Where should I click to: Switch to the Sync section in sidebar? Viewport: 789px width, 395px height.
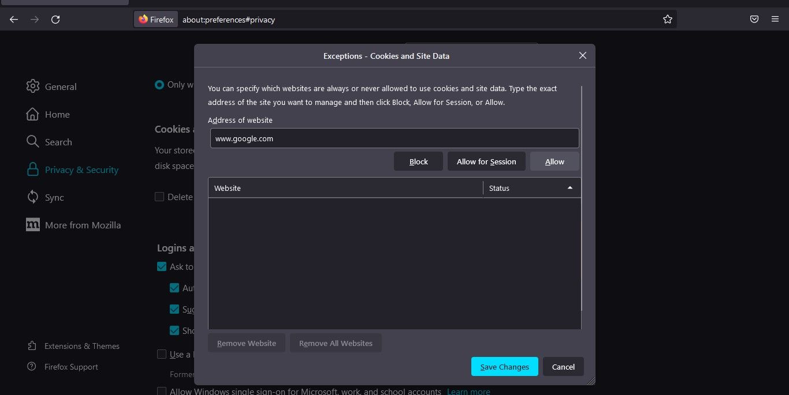(x=33, y=197)
